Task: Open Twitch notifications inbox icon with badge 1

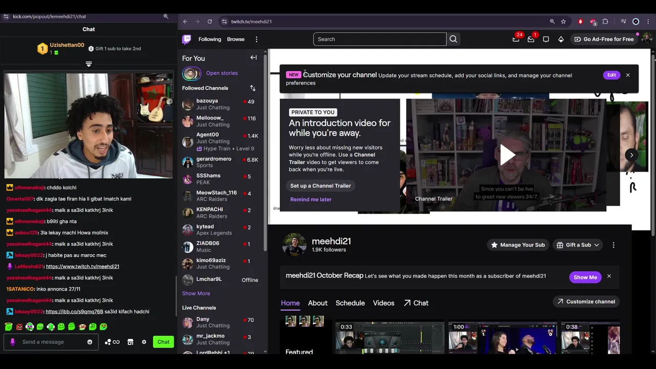Action: tap(531, 39)
